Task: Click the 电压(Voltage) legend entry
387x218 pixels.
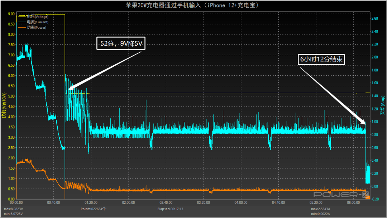Action: point(33,16)
